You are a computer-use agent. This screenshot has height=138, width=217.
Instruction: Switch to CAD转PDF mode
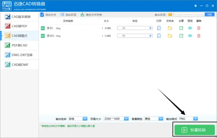click(19, 26)
